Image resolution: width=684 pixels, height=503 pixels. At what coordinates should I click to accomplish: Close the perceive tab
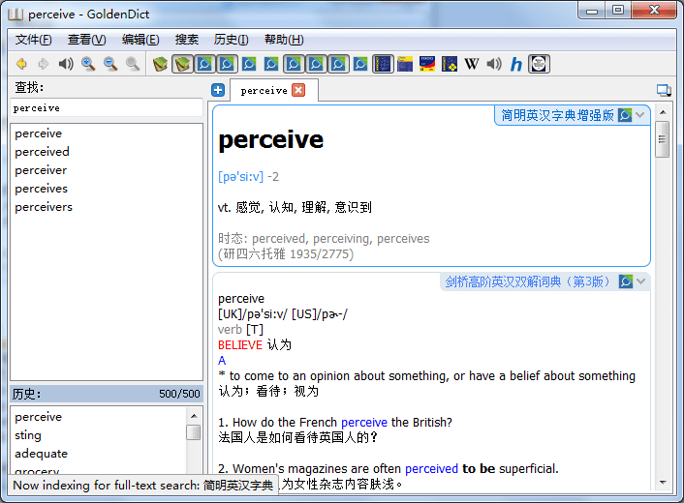tap(298, 90)
